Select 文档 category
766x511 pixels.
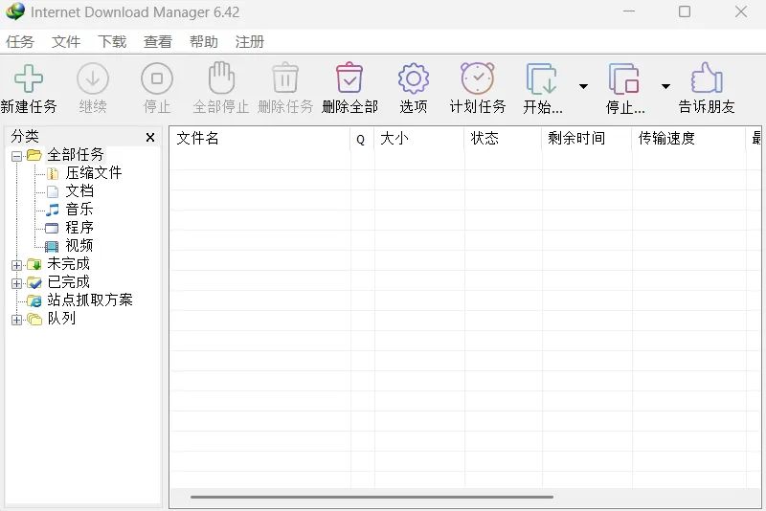[x=79, y=190]
